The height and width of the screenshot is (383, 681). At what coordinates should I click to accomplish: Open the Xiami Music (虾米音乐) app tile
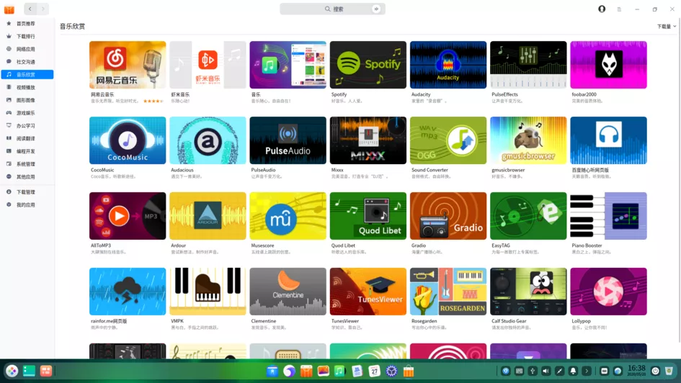tap(208, 65)
